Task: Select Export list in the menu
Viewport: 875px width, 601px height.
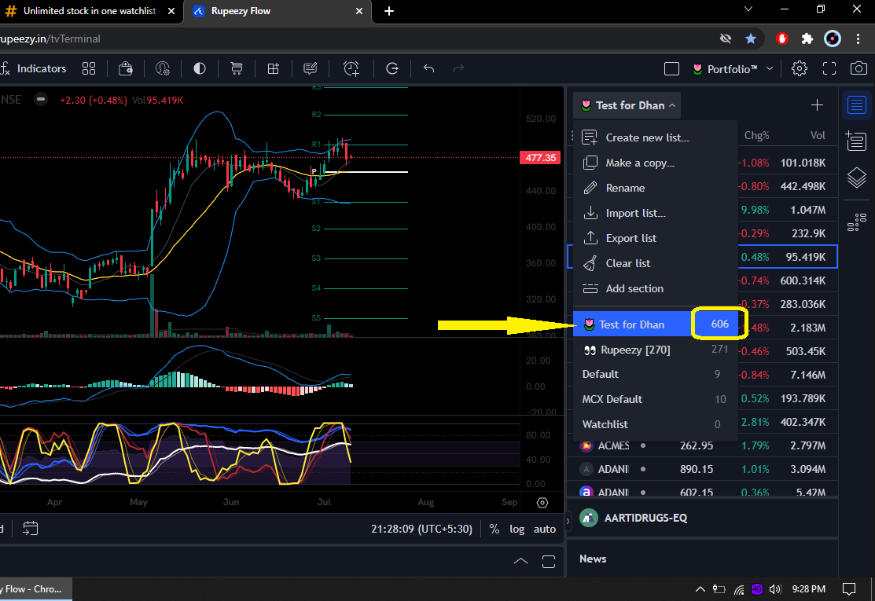Action: pos(655,238)
